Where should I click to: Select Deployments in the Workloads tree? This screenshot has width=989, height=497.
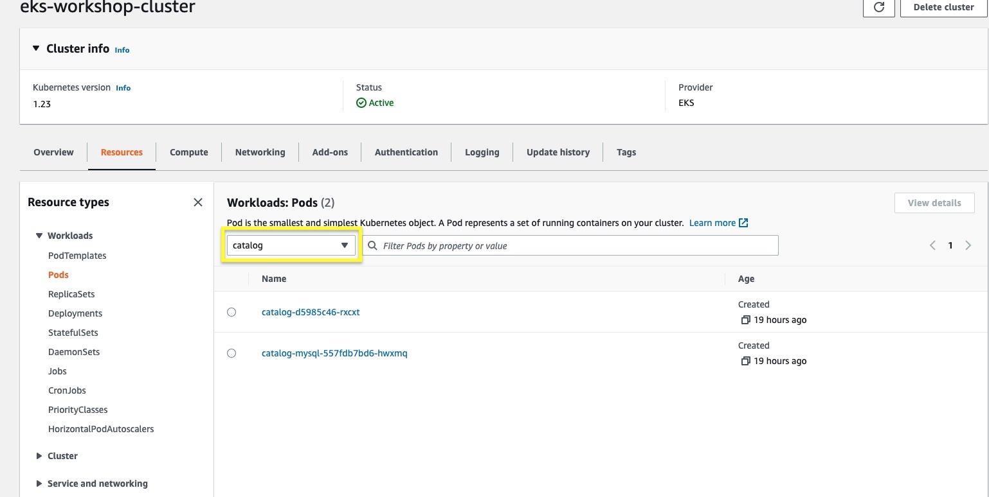75,313
